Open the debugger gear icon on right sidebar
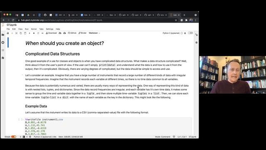Screen dimensions: 266x150 tap(197, 42)
